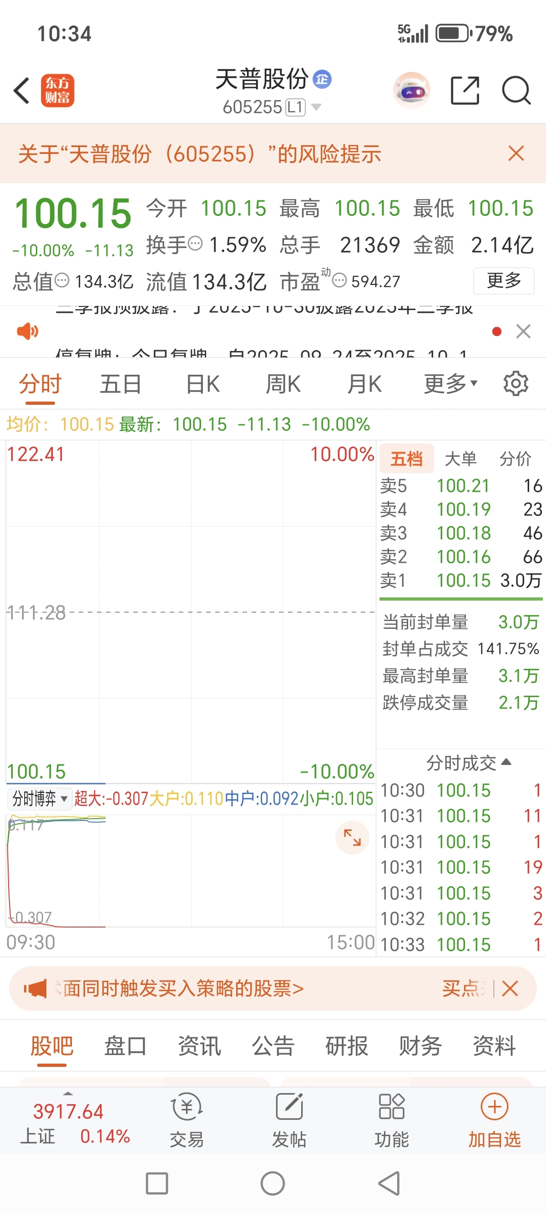Select the 分时 chart tab
This screenshot has width=546, height=1213.
[x=40, y=384]
